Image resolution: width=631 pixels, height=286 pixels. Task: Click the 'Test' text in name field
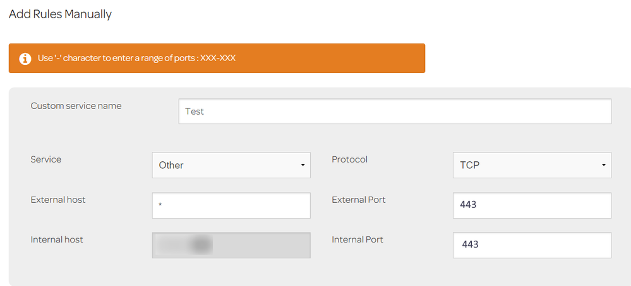point(195,112)
